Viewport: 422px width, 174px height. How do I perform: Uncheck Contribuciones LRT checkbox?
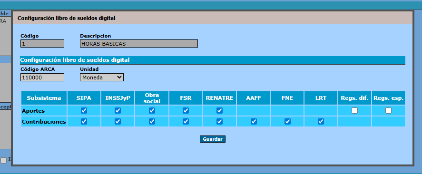click(321, 122)
